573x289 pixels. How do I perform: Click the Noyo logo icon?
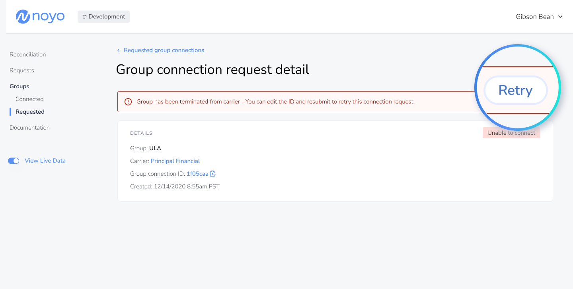tap(23, 17)
